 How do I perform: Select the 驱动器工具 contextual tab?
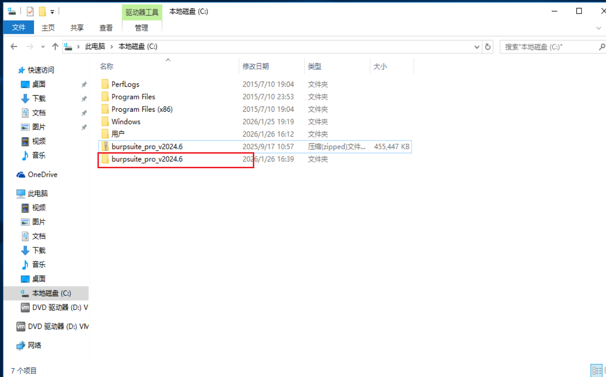(142, 12)
